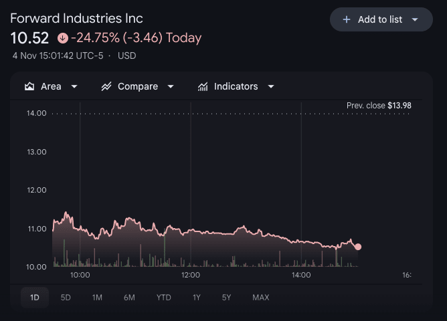This screenshot has height=321, width=447.
Task: Switch chart to 6M range
Action: [x=129, y=298]
